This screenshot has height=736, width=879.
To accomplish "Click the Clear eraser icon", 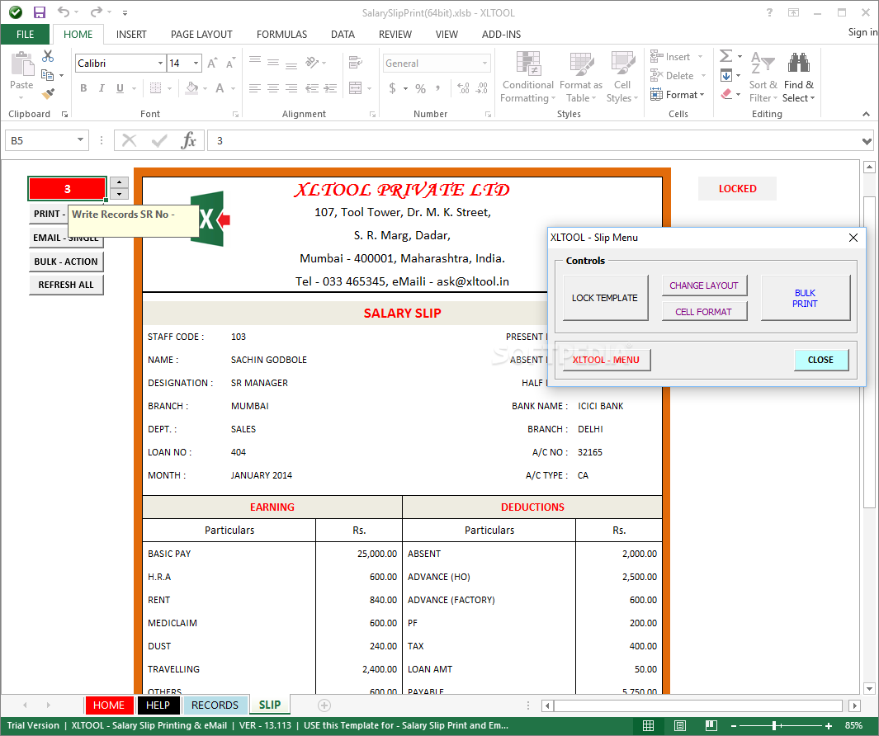I will (726, 94).
